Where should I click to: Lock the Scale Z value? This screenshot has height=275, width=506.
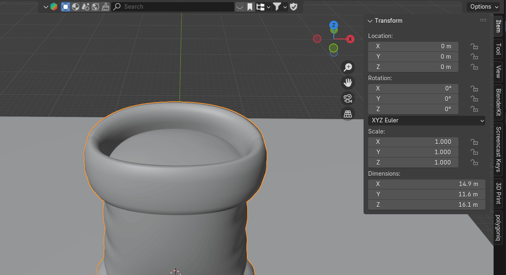475,163
